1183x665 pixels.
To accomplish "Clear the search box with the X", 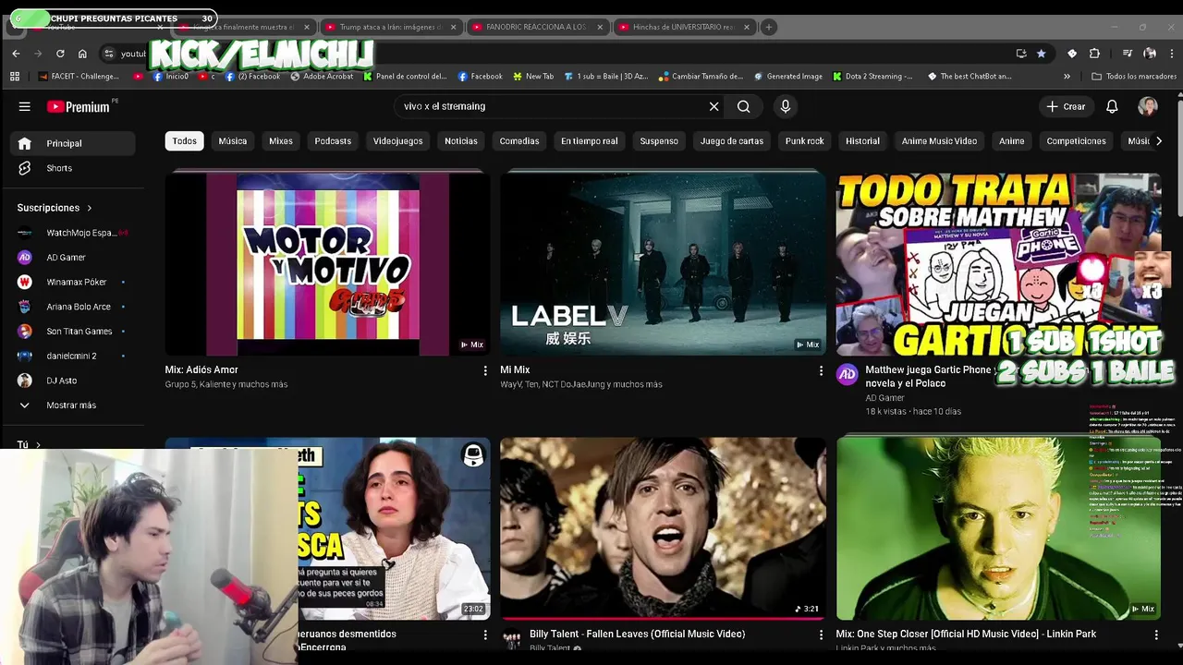I will pyautogui.click(x=713, y=106).
